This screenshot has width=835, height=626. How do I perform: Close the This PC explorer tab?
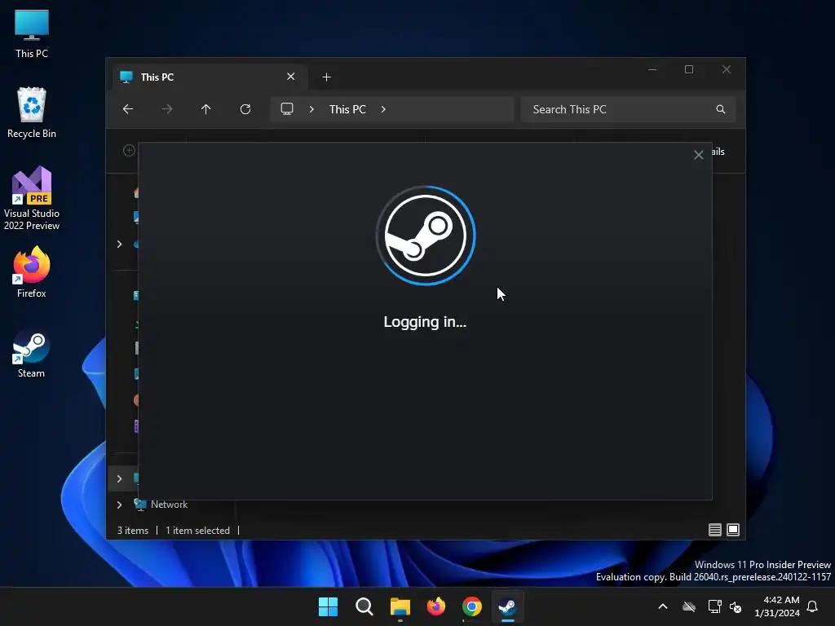pyautogui.click(x=291, y=77)
